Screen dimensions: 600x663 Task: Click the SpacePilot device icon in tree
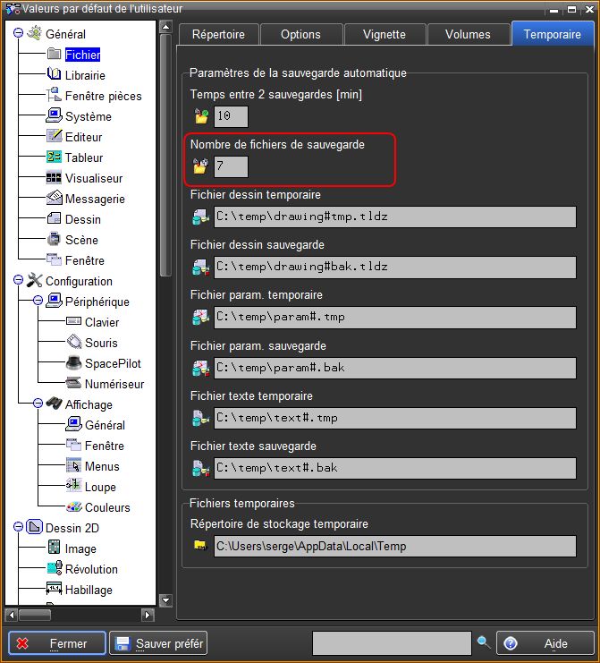pyautogui.click(x=74, y=363)
